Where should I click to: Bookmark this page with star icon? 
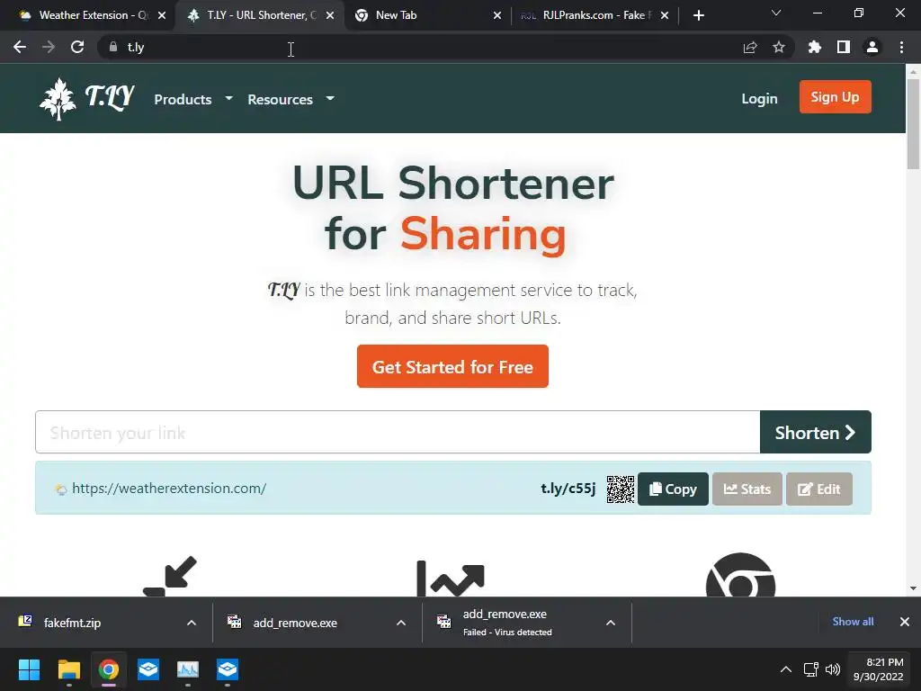[779, 47]
